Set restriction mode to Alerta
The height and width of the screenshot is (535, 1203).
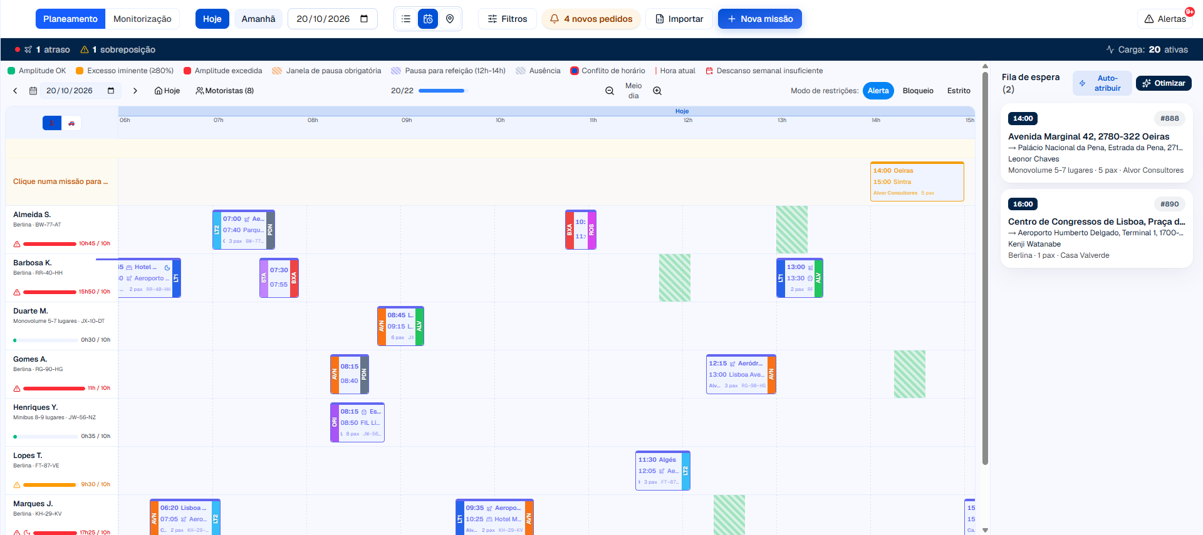[878, 91]
